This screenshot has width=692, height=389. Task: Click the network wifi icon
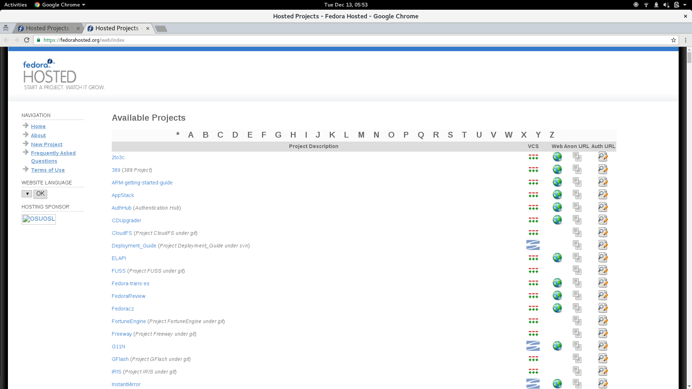coord(646,5)
